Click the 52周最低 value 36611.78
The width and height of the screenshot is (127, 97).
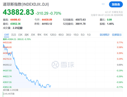point(81,24)
